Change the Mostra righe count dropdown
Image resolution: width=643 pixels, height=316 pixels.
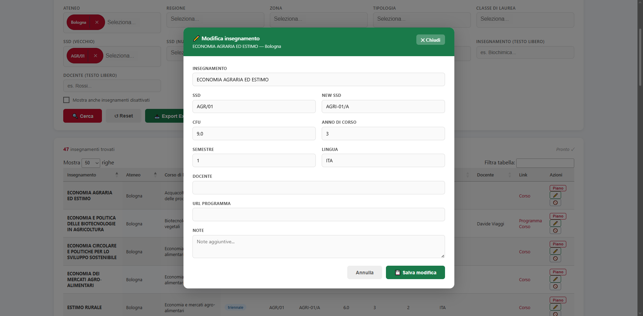(x=91, y=163)
